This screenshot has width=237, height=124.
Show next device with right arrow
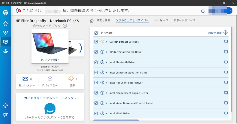pyautogui.click(x=81, y=48)
